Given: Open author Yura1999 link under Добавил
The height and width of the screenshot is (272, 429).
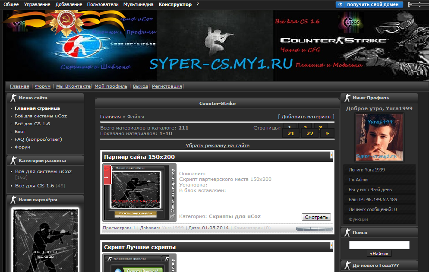Looking at the screenshot, I should (x=173, y=228).
